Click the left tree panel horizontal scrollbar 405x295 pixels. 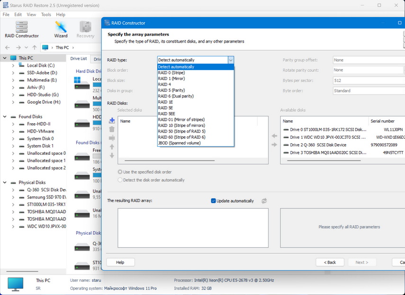(22, 271)
